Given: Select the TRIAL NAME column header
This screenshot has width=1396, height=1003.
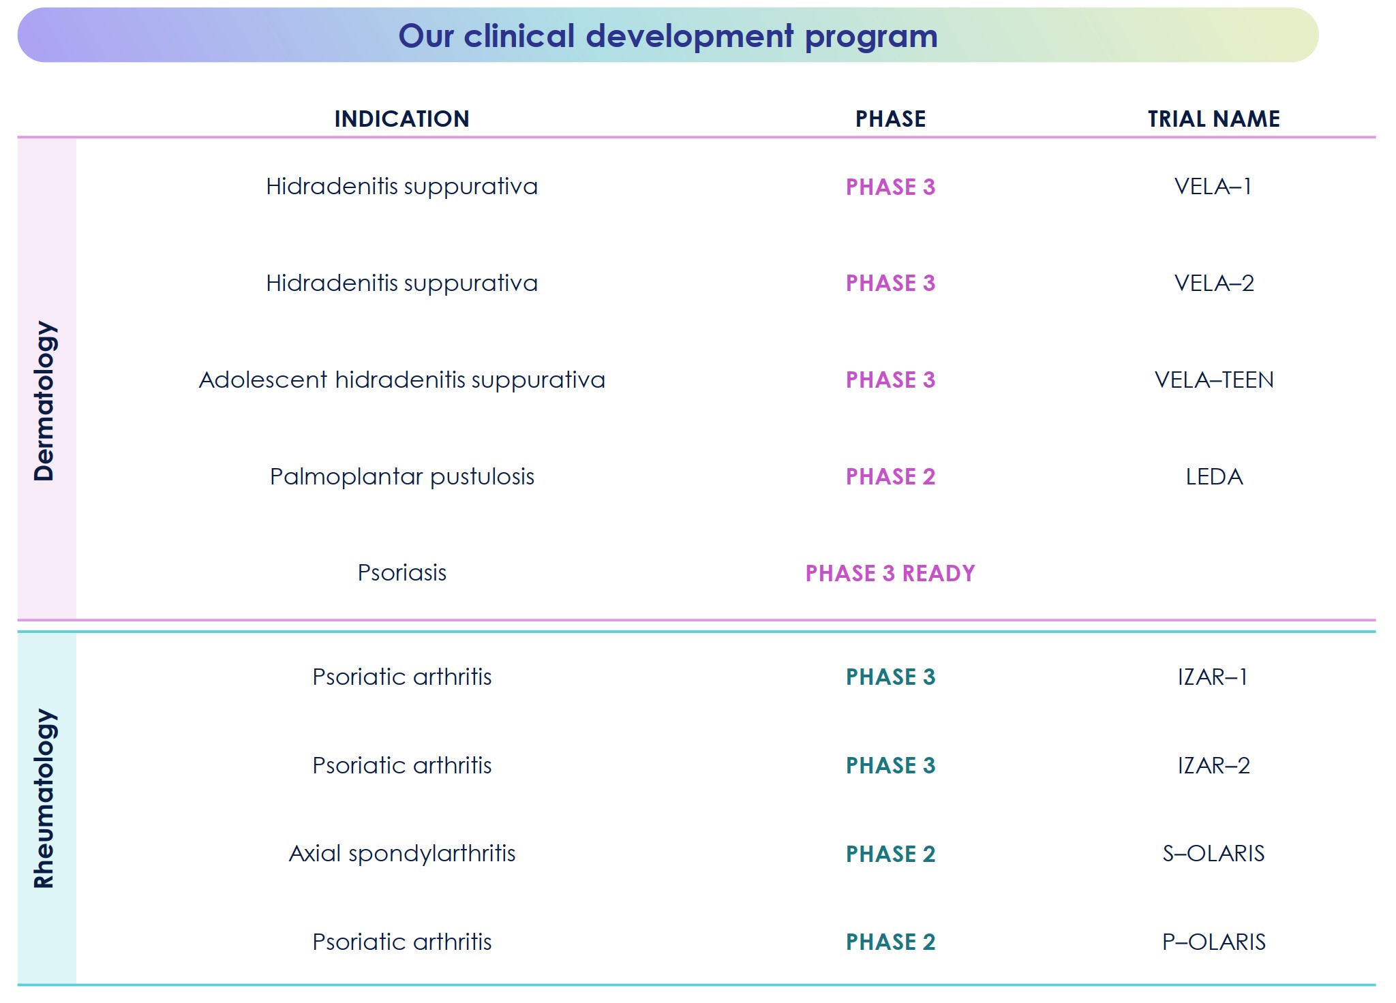Looking at the screenshot, I should tap(1213, 119).
